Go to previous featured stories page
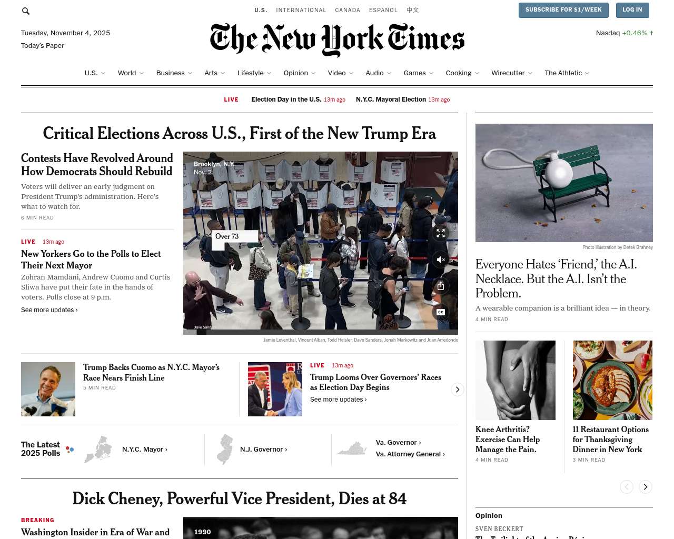 [x=627, y=487]
